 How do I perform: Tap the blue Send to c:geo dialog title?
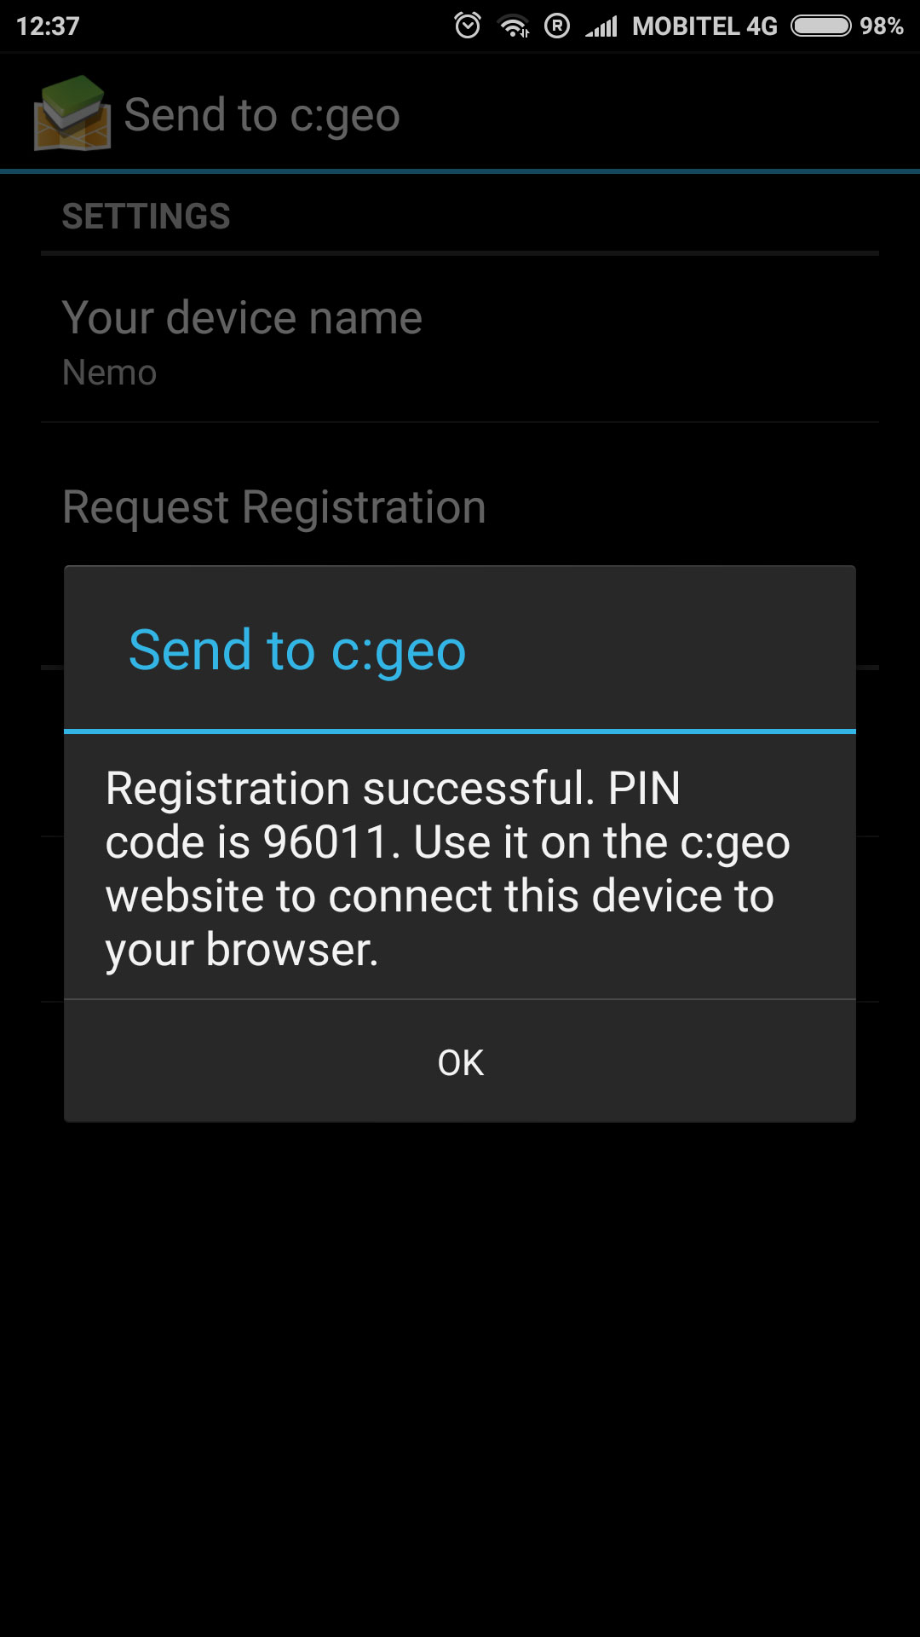(297, 651)
